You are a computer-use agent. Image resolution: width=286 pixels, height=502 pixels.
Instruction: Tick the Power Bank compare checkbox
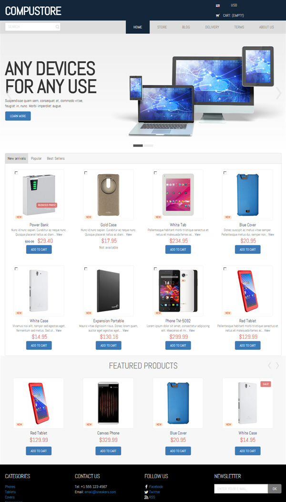point(16,173)
